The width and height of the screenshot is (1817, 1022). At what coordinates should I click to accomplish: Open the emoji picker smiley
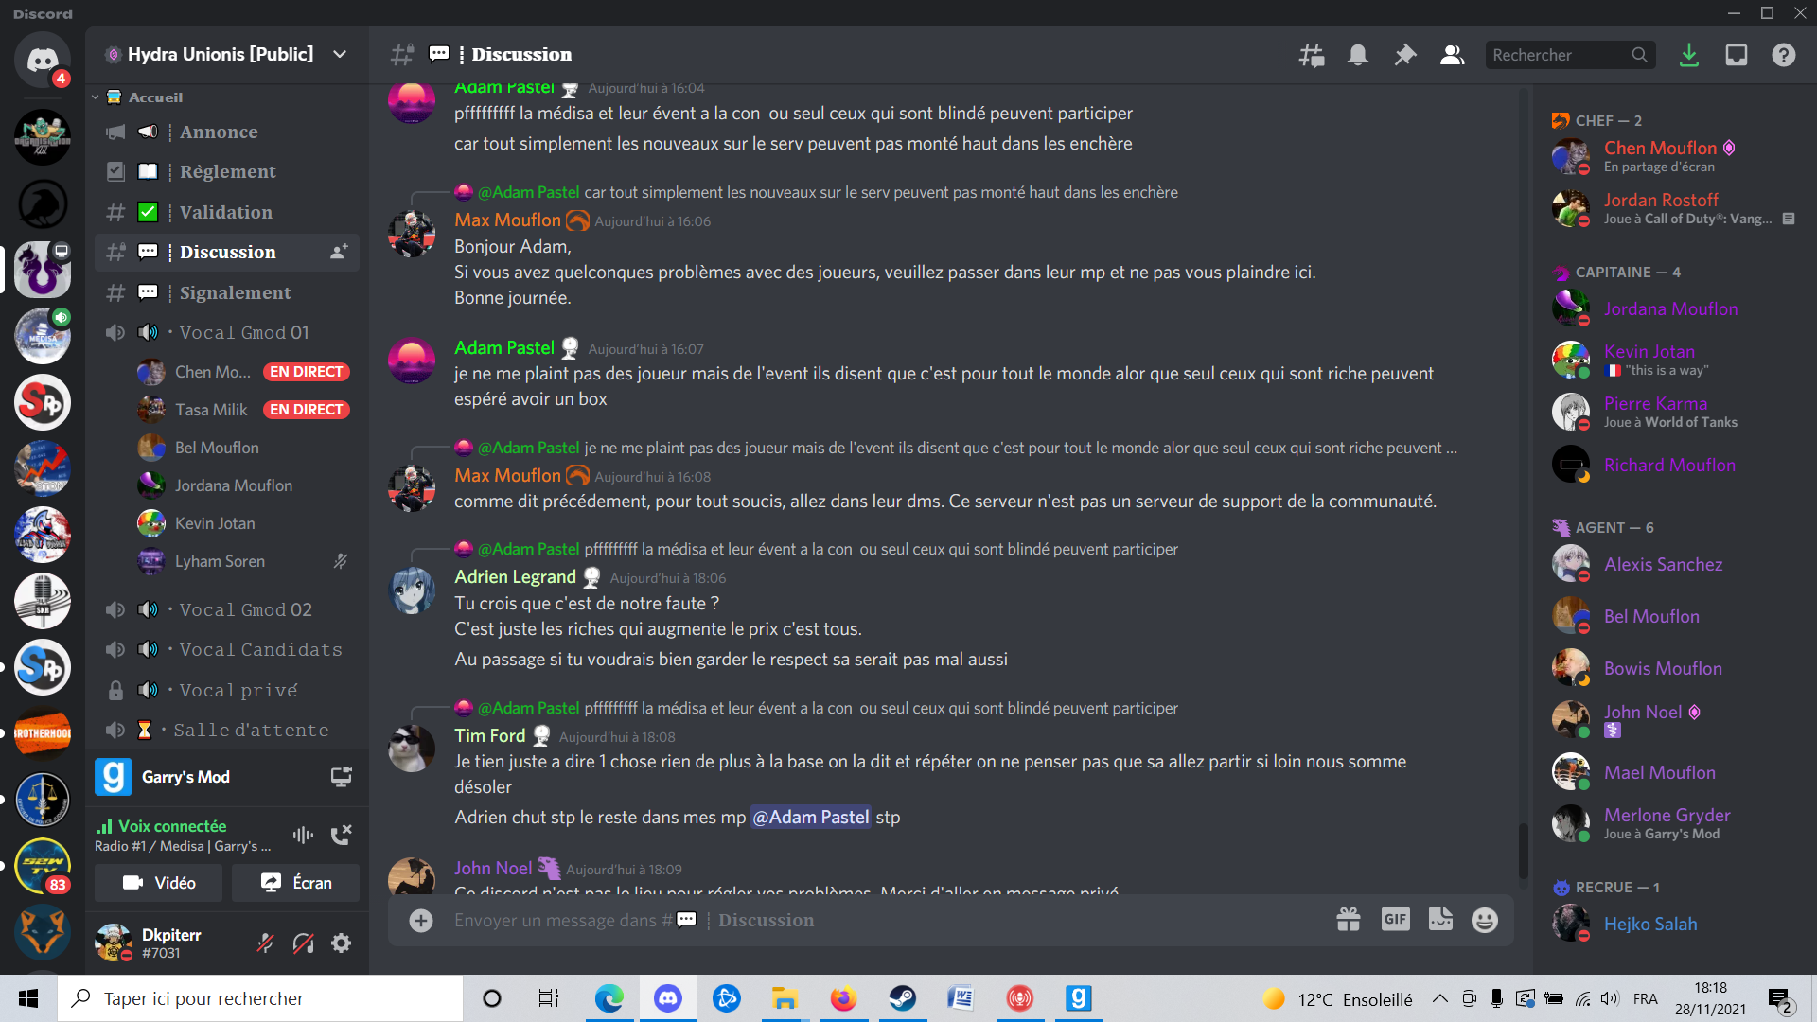tap(1485, 919)
